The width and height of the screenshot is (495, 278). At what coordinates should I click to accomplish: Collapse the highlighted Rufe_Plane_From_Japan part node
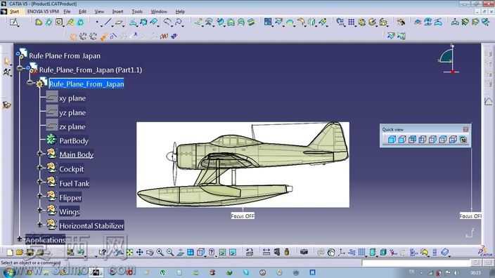click(x=30, y=83)
